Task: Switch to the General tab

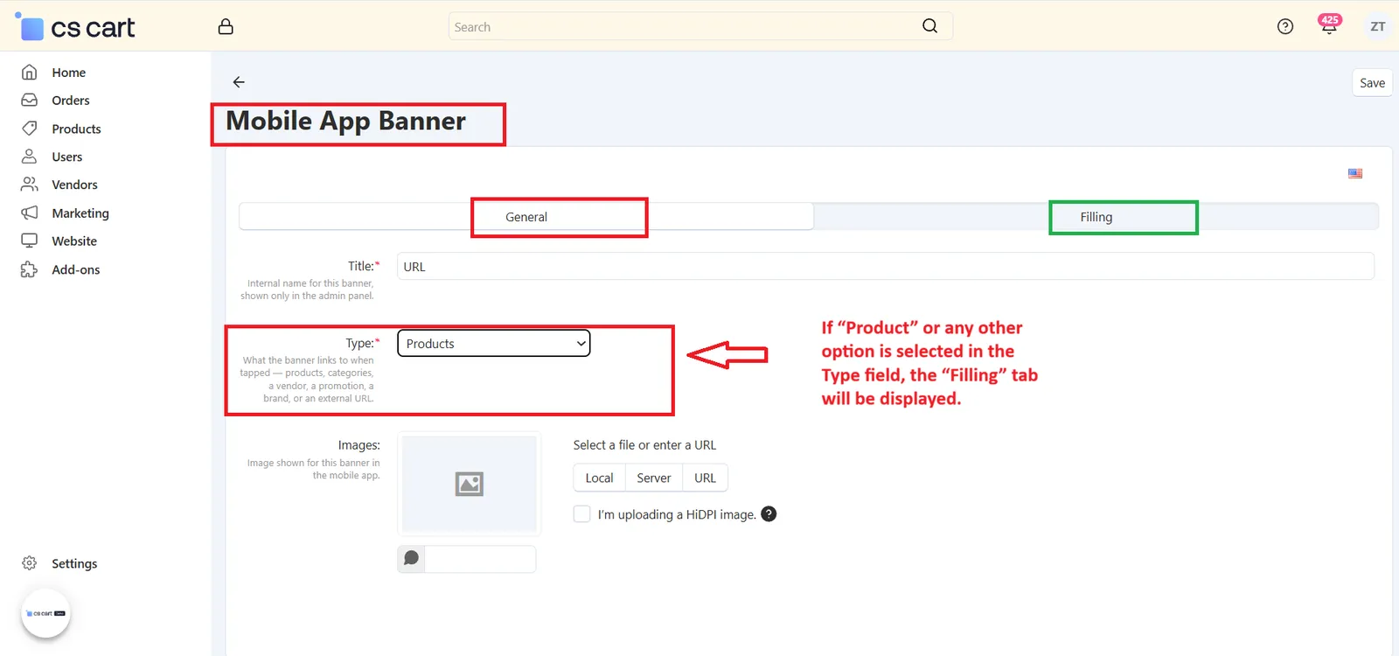Action: pos(526,217)
